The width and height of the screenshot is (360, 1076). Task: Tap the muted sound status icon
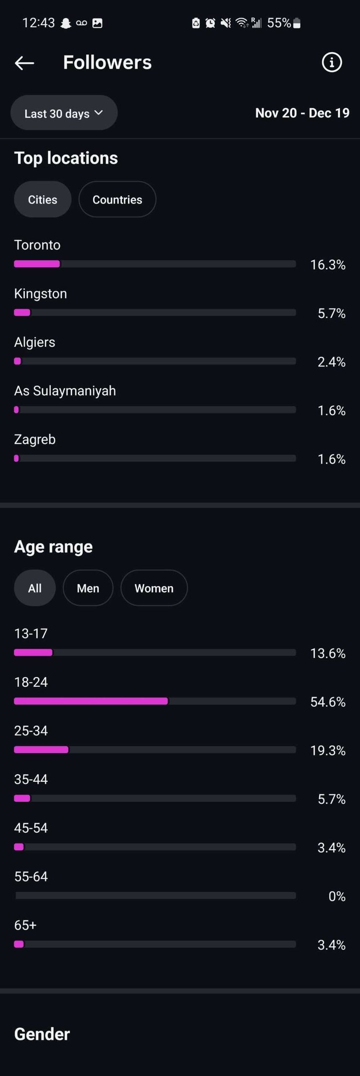[226, 23]
